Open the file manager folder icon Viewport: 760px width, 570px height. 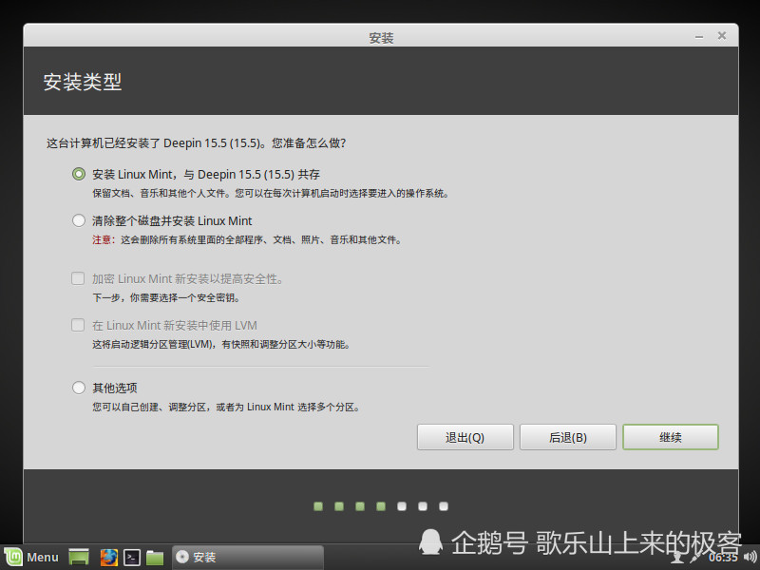[155, 558]
